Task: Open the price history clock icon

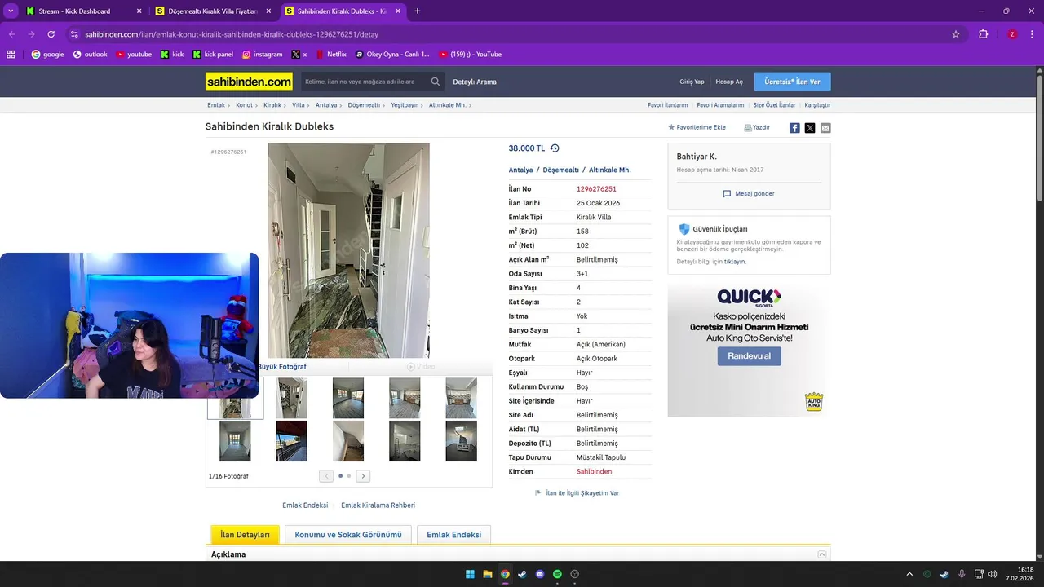Action: 555,148
